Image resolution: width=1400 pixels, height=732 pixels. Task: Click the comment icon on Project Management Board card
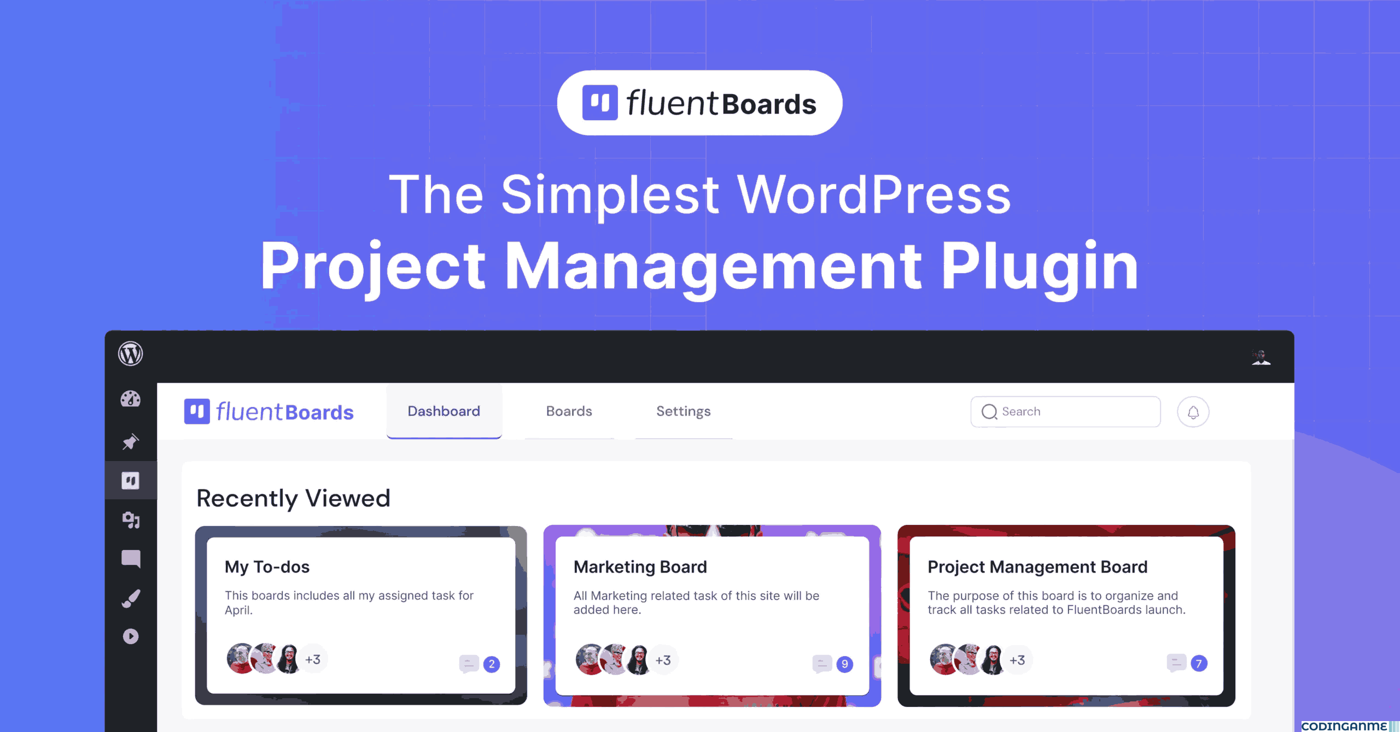tap(1176, 663)
